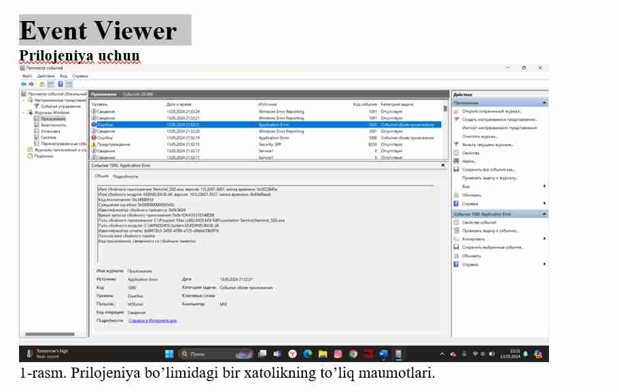
Task: Click the tree pane horizontal scrollbar
Action: pos(50,334)
